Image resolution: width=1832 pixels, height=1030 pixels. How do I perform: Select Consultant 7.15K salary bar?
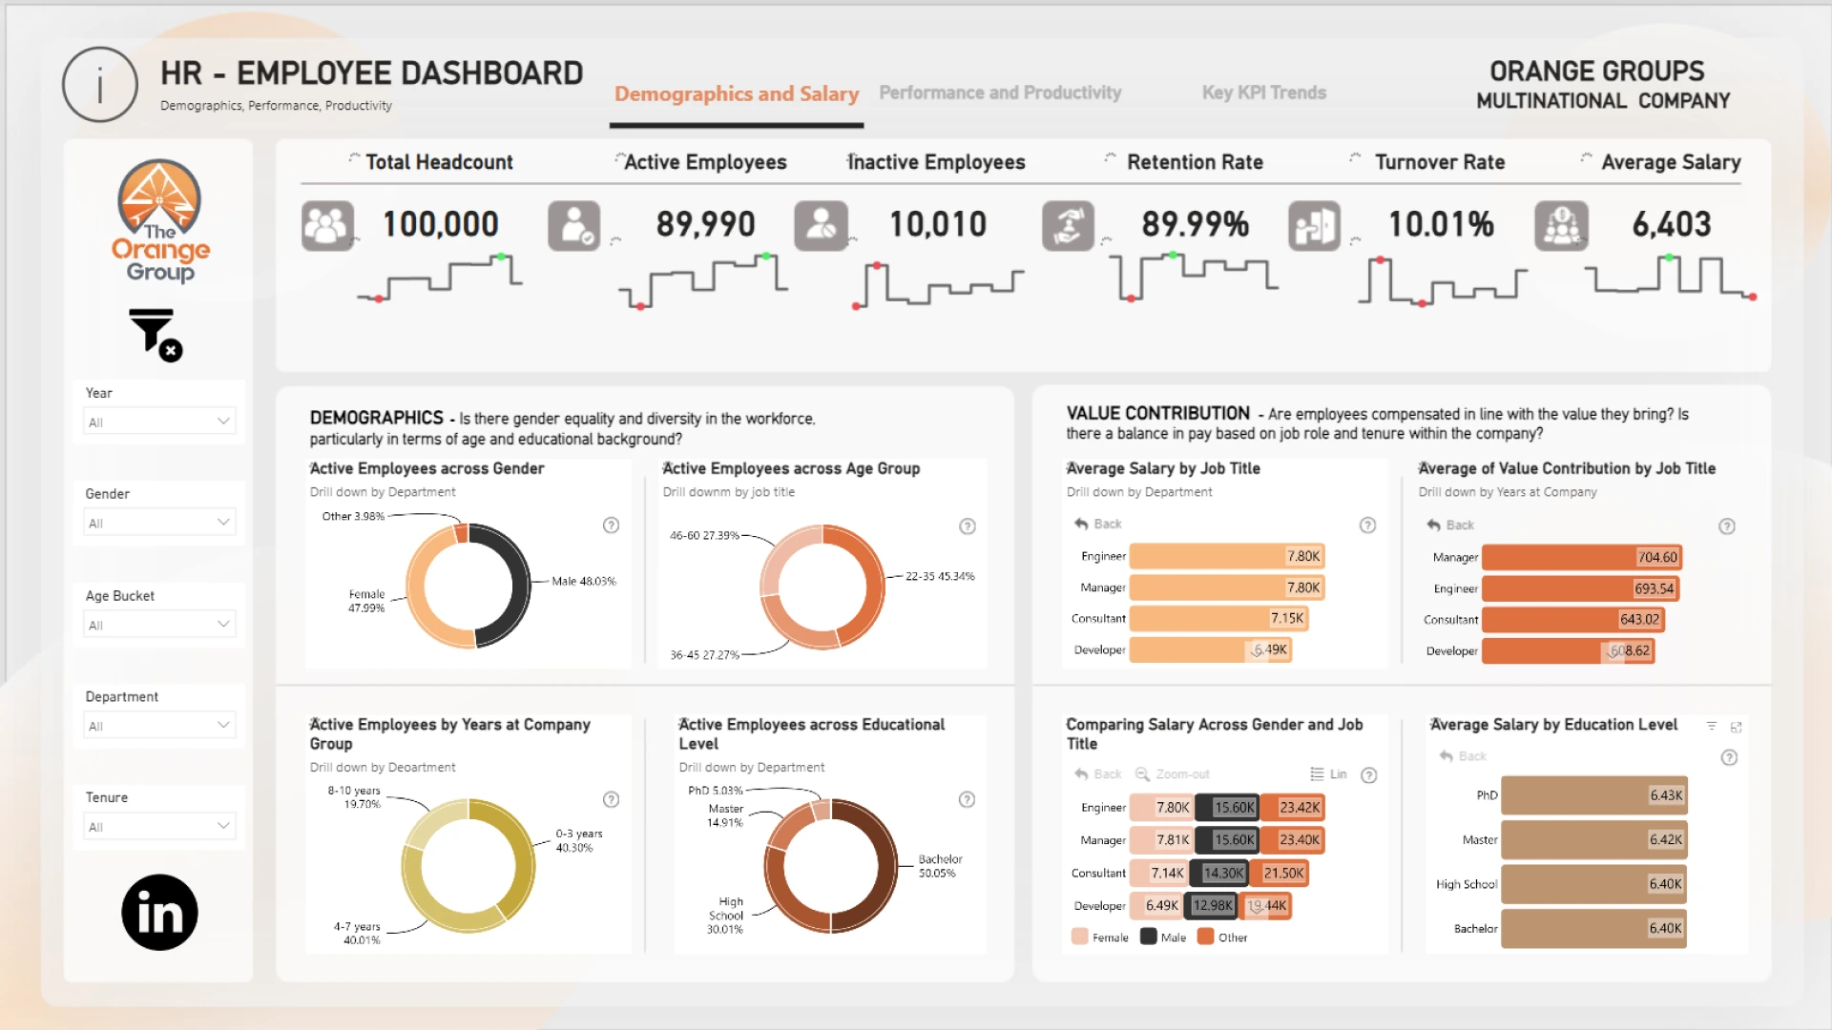click(x=1218, y=618)
